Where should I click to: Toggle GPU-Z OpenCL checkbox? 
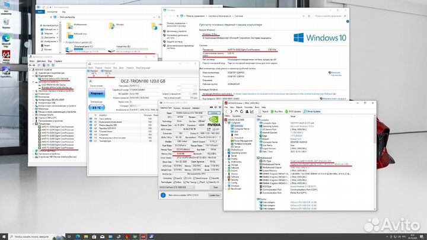point(174,178)
